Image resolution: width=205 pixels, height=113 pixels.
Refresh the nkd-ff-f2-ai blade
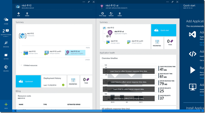pos(111,14)
